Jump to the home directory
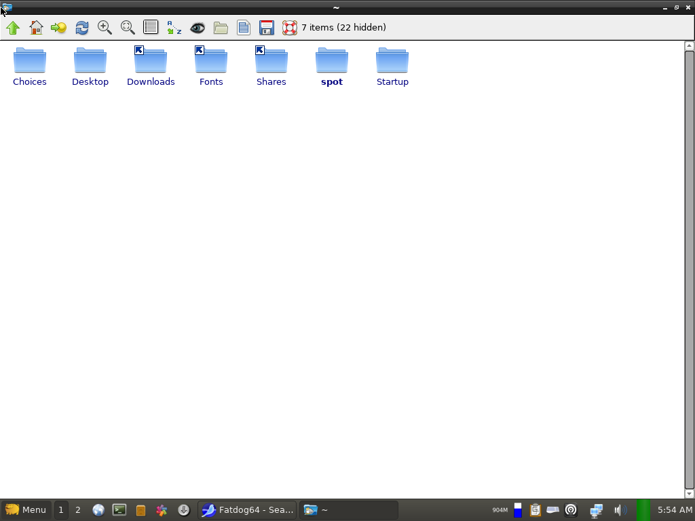 (x=36, y=28)
